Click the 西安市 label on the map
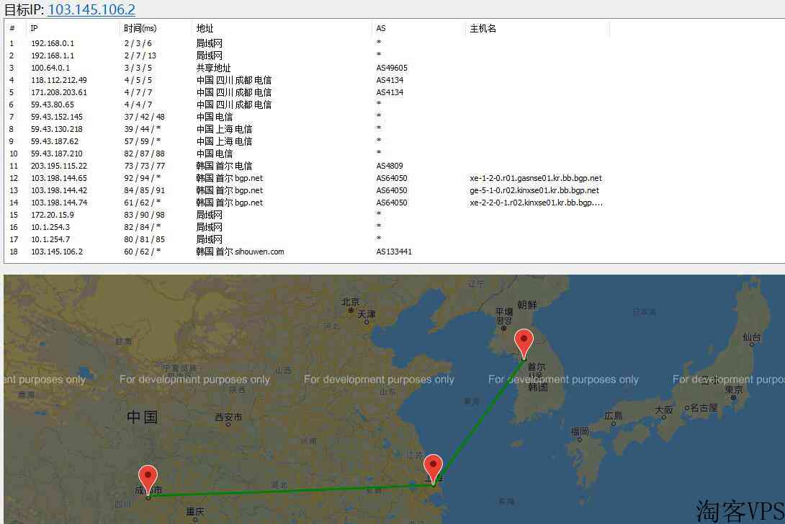The image size is (785, 524). tap(228, 417)
